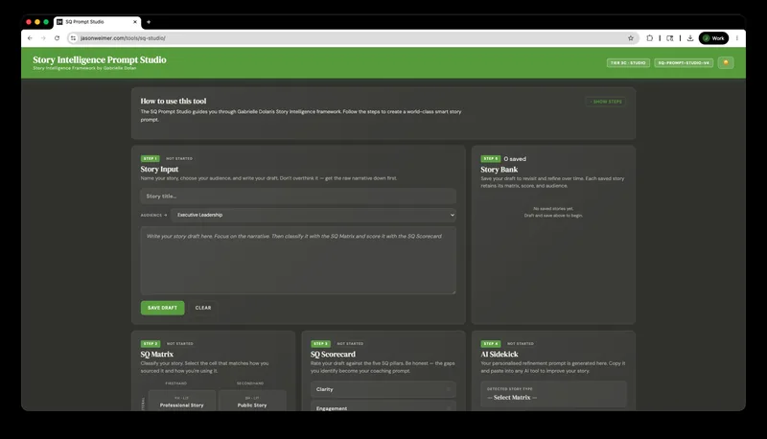The height and width of the screenshot is (439, 767).
Task: Open a new browser tab with the plus icon
Action: click(149, 22)
